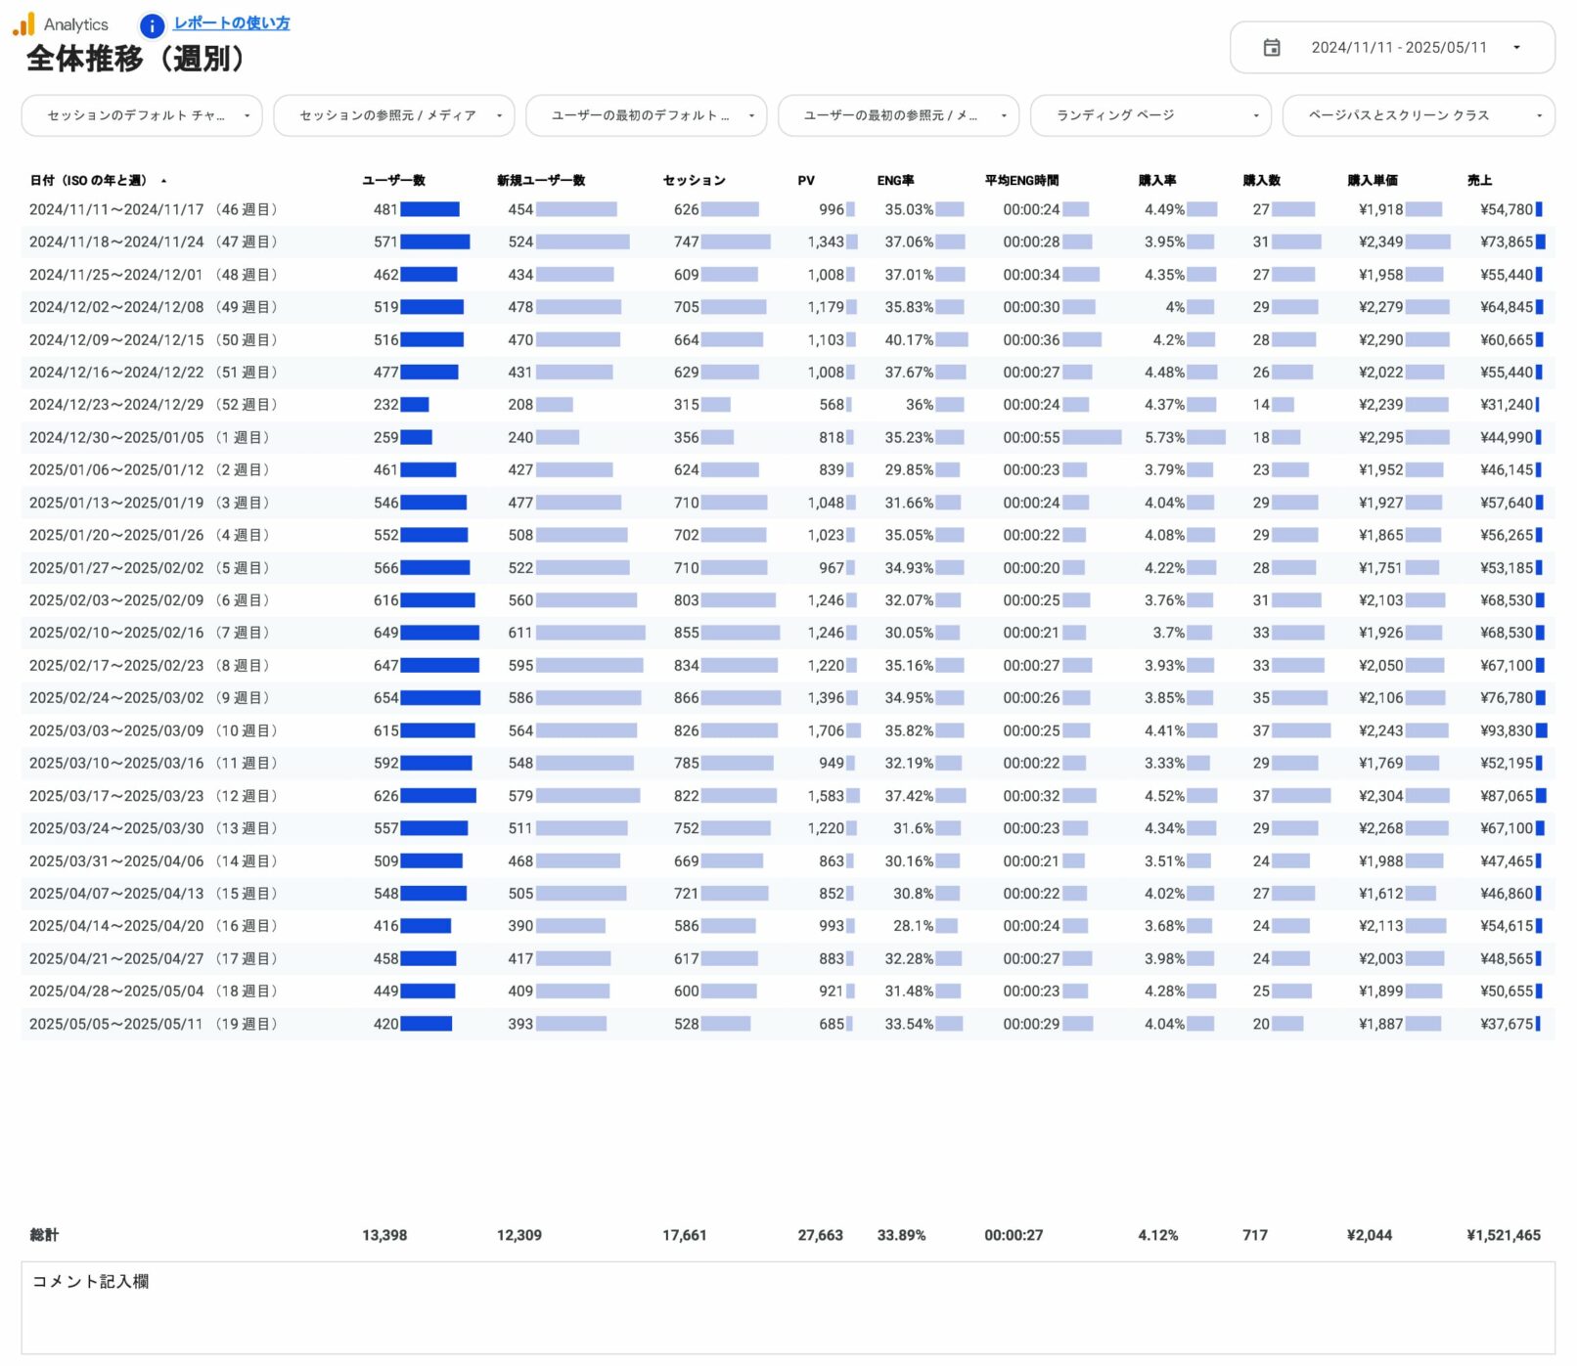The height and width of the screenshot is (1366, 1577).
Task: Expand the ランディング ページ filter
Action: pos(1150,115)
